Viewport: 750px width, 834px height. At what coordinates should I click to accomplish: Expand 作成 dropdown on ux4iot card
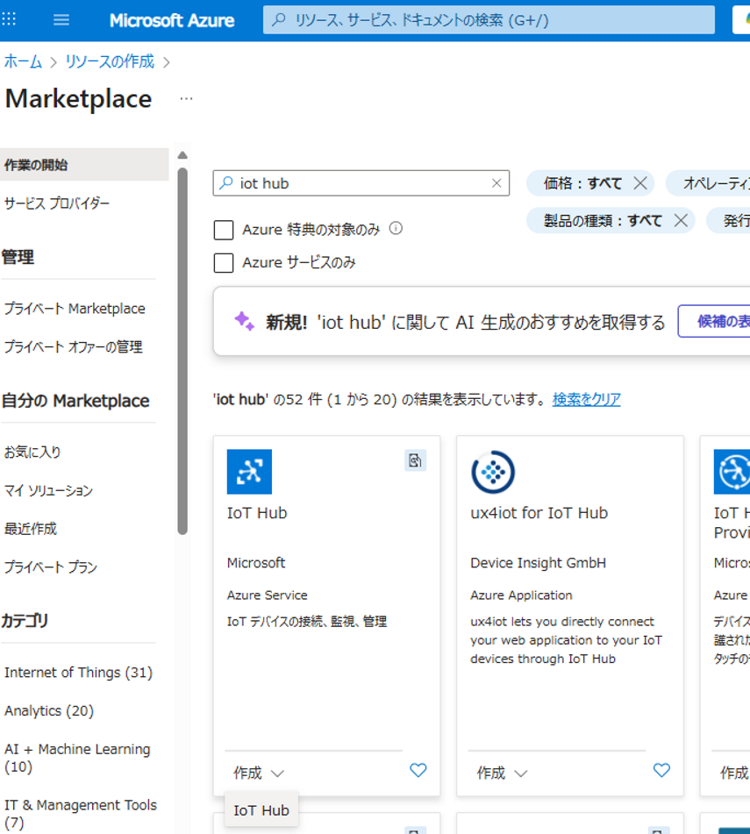(502, 773)
